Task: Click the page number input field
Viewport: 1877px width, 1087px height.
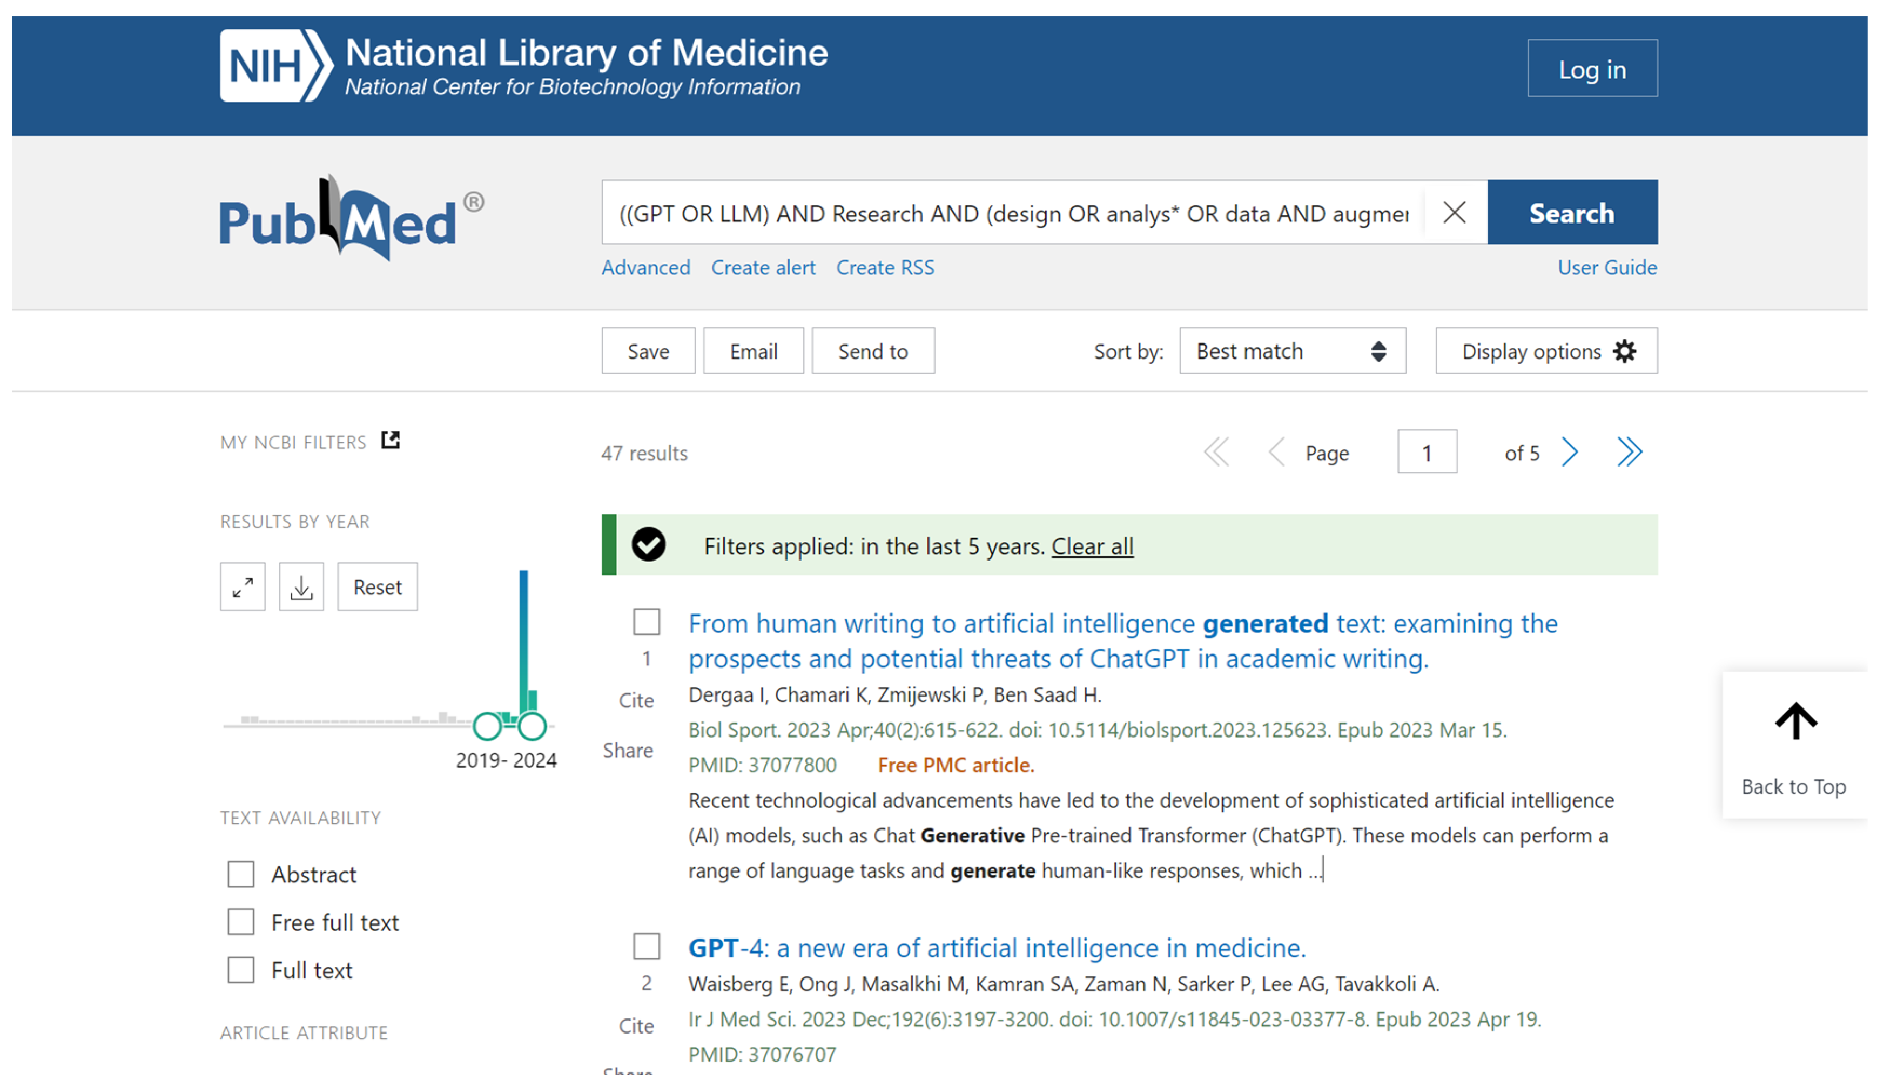Action: coord(1427,452)
